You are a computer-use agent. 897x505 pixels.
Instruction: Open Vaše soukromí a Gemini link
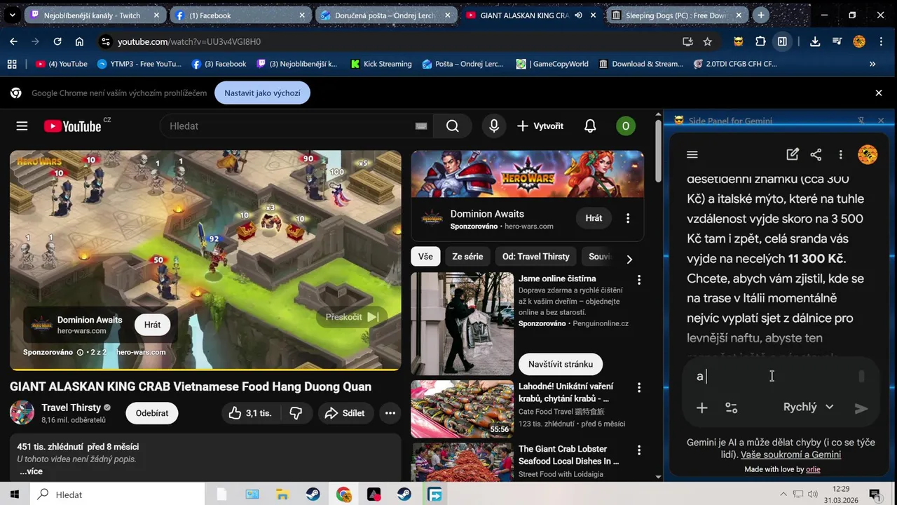point(790,454)
